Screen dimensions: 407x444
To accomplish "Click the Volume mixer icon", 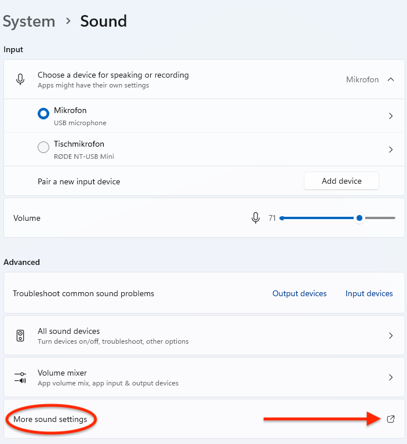I will pyautogui.click(x=20, y=377).
